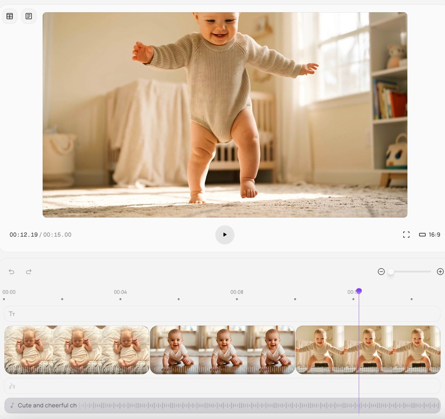The image size is (445, 419).
Task: Zoom in the timeline with plus icon
Action: tap(440, 272)
